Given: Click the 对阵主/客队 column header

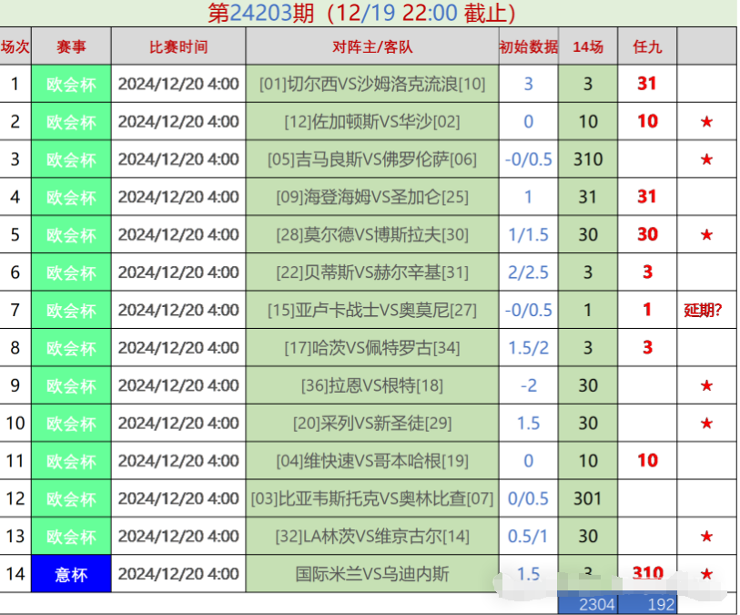Looking at the screenshot, I should [372, 46].
